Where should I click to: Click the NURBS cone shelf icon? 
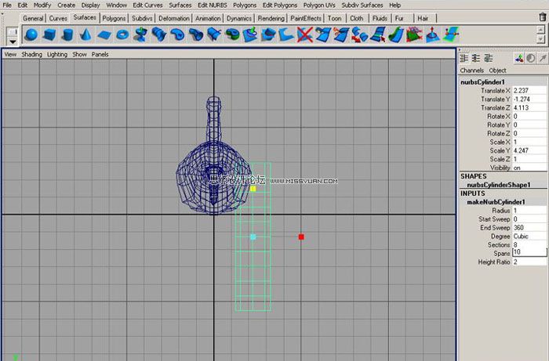85,34
